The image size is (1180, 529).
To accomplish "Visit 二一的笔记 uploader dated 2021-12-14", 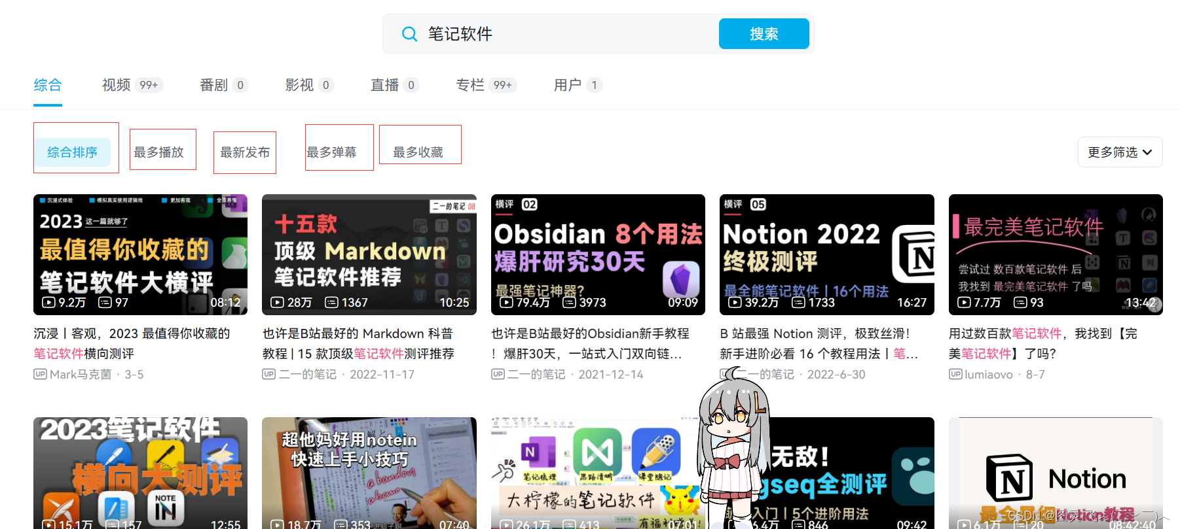I will coord(536,375).
